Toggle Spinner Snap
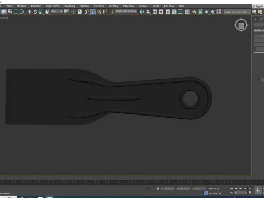The image size is (264, 198). (x=105, y=12)
